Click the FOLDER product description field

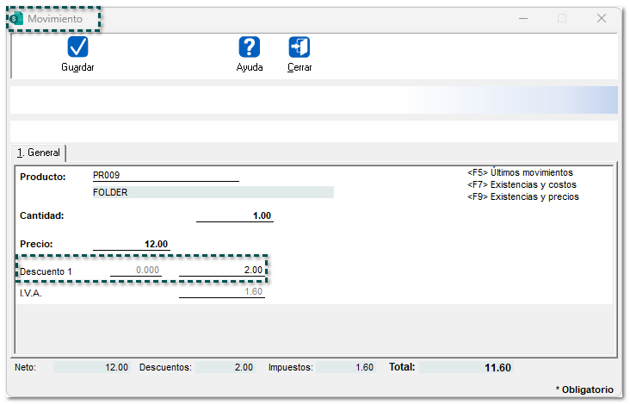[213, 192]
